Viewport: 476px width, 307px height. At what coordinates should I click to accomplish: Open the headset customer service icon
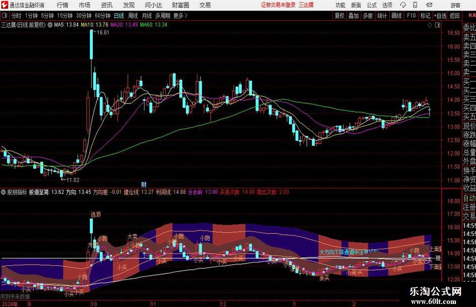tap(403, 5)
